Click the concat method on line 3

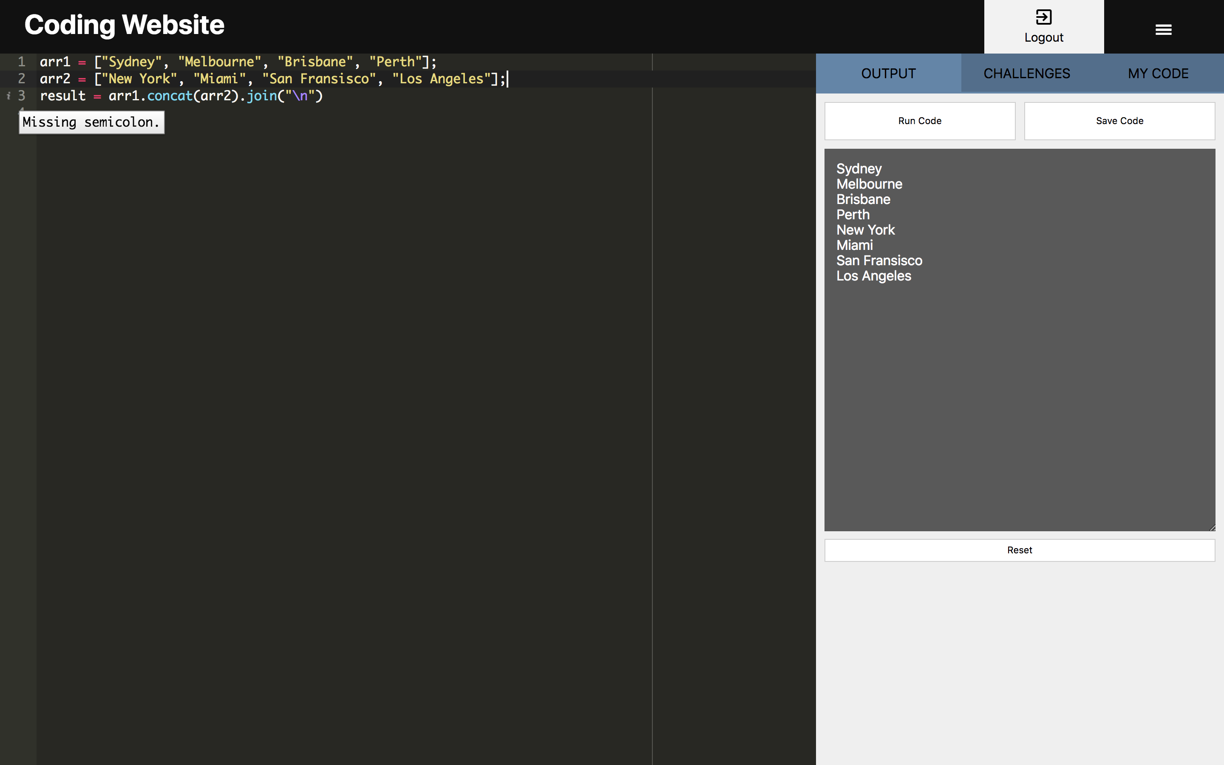[x=169, y=95]
